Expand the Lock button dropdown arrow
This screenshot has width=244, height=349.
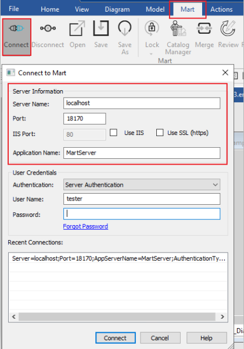(x=151, y=54)
